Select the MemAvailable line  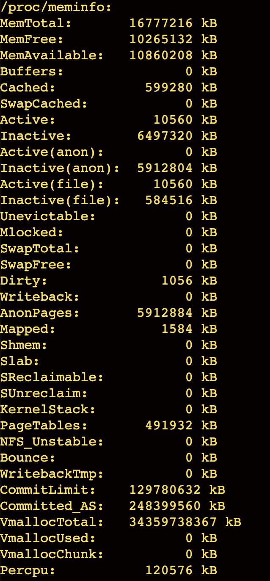109,55
